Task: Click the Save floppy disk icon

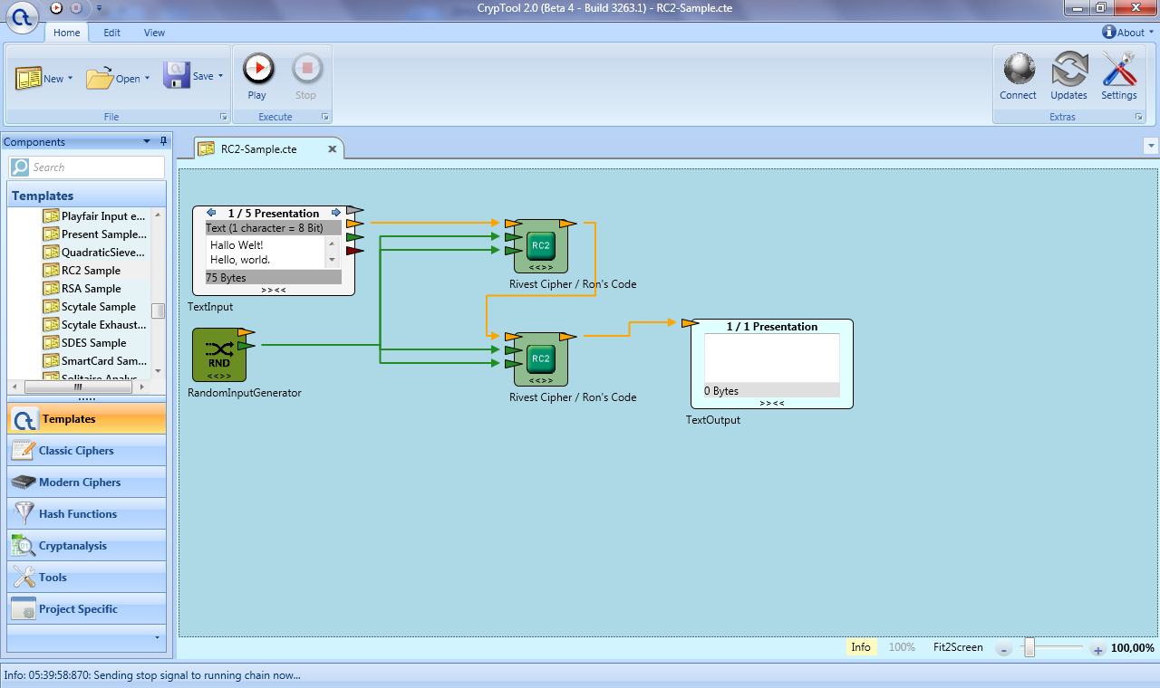Action: 177,75
